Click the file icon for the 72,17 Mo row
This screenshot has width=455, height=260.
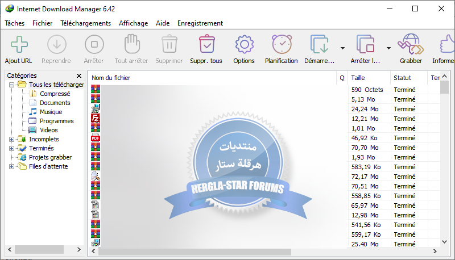pos(96,176)
